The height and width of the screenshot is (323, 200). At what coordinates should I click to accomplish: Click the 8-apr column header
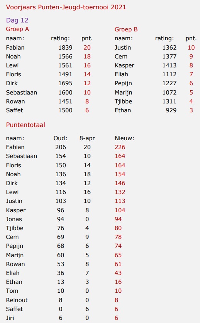[x=87, y=138]
